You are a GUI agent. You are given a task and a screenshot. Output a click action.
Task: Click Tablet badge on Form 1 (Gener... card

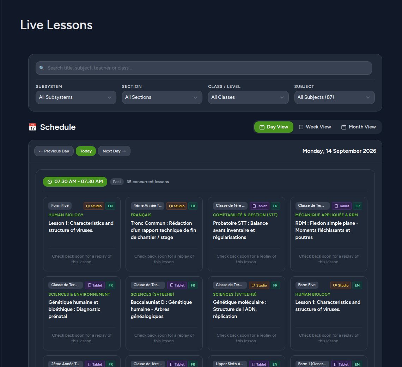tap(341, 364)
